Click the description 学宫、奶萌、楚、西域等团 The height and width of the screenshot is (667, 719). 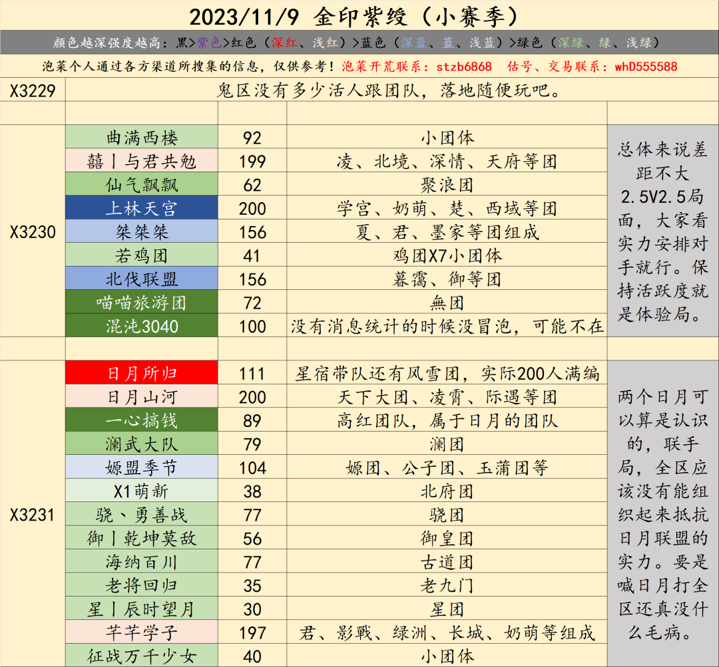(x=447, y=208)
